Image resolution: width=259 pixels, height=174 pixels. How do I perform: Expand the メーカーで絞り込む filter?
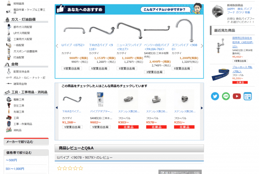[x=26, y=142]
